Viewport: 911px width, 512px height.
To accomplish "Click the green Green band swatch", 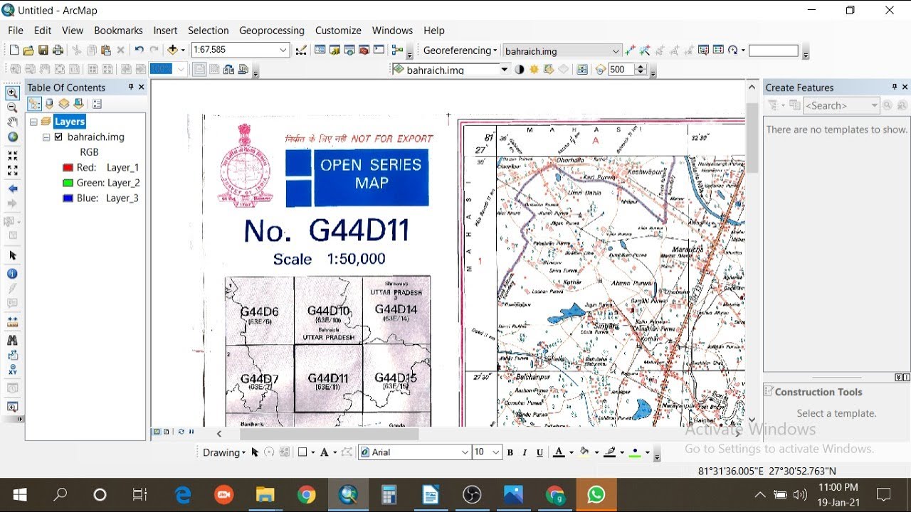I will (x=68, y=183).
